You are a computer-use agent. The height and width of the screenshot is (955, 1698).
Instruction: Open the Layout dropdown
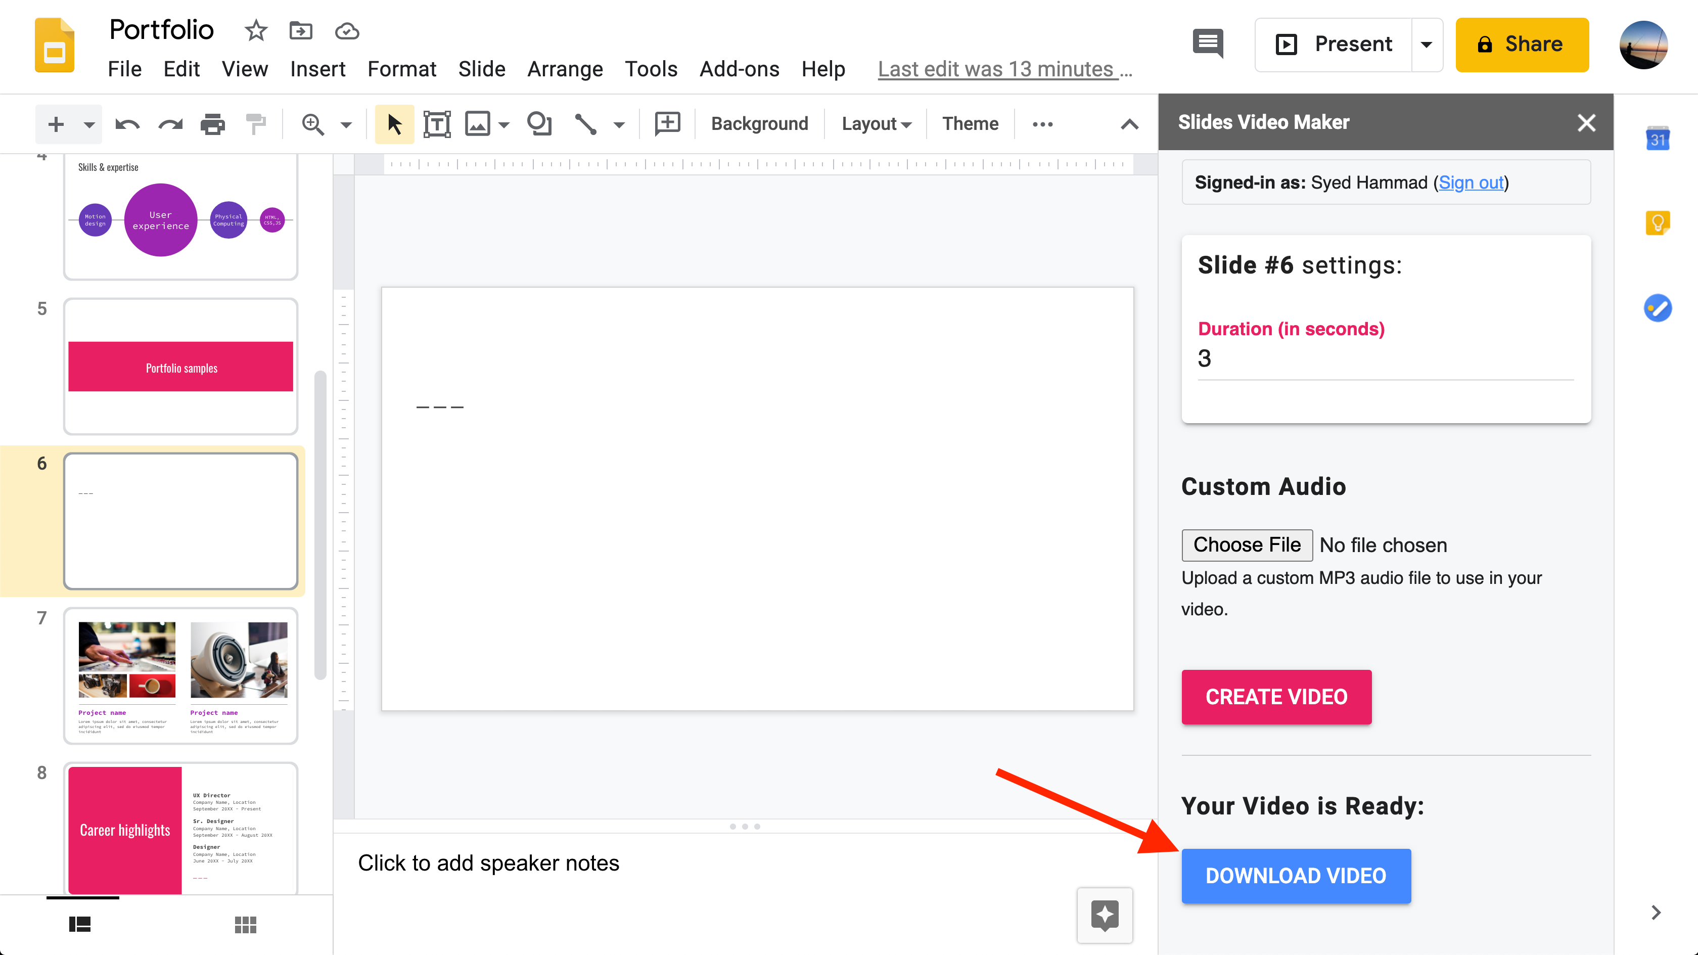876,123
